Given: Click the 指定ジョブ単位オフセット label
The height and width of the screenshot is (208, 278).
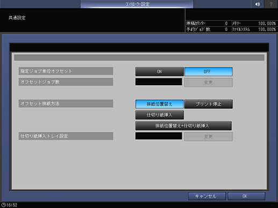Looking at the screenshot, I should click(x=66, y=71).
